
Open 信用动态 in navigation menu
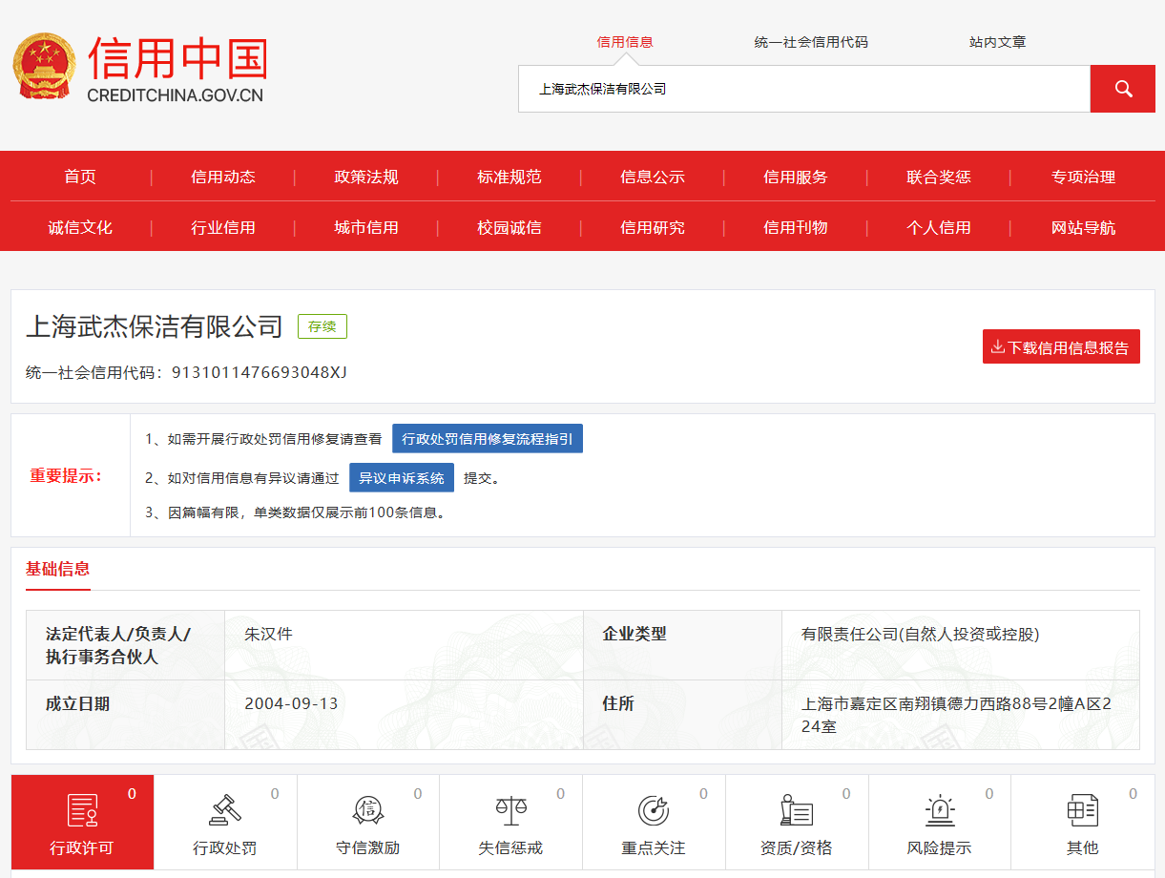(x=223, y=177)
